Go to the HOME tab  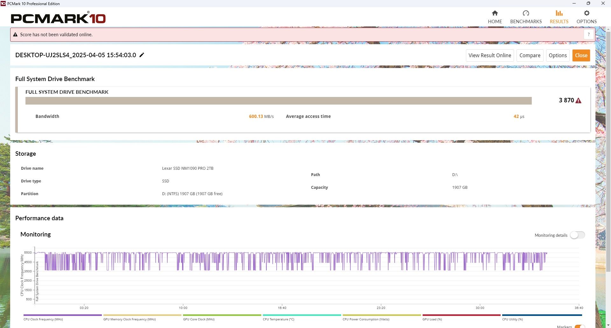[495, 17]
